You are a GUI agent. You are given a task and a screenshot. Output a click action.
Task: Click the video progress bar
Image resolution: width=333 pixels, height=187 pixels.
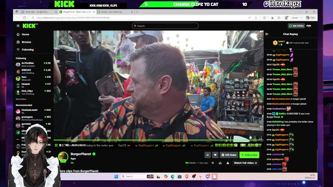click(158, 141)
